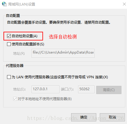Click the 局域网(LAN)设置 window title
Screen dimensions: 127x124
click(x=22, y=4)
